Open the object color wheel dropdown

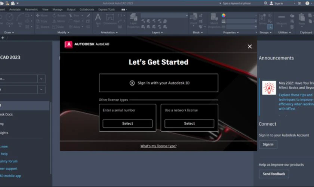(x=224, y=15)
